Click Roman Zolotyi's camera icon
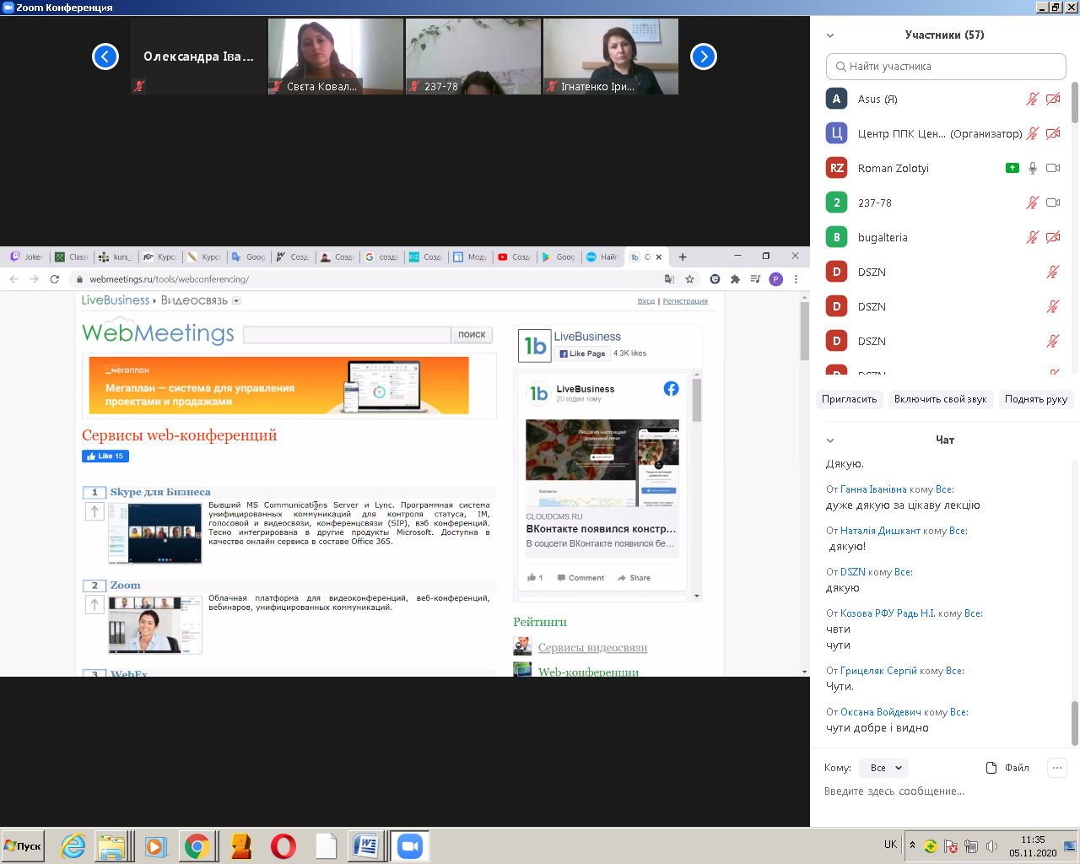 click(x=1052, y=168)
